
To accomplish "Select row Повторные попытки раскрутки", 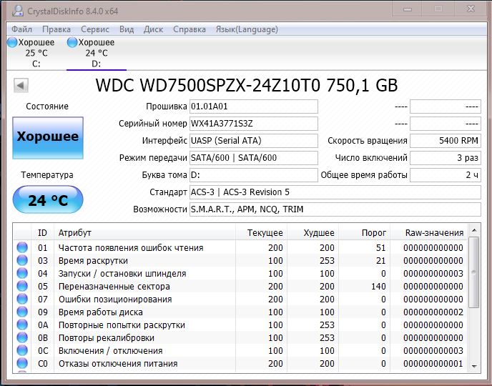I will [241, 325].
